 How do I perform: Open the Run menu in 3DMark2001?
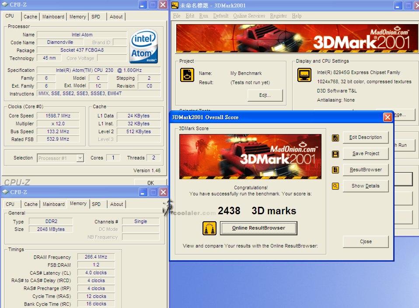click(204, 16)
